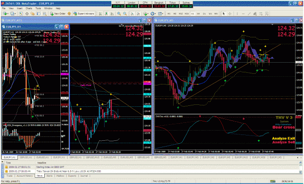Viewport: 304px width, 184px height.
Task: Expand the Profiles dropdown arrow
Action: pos(15,14)
